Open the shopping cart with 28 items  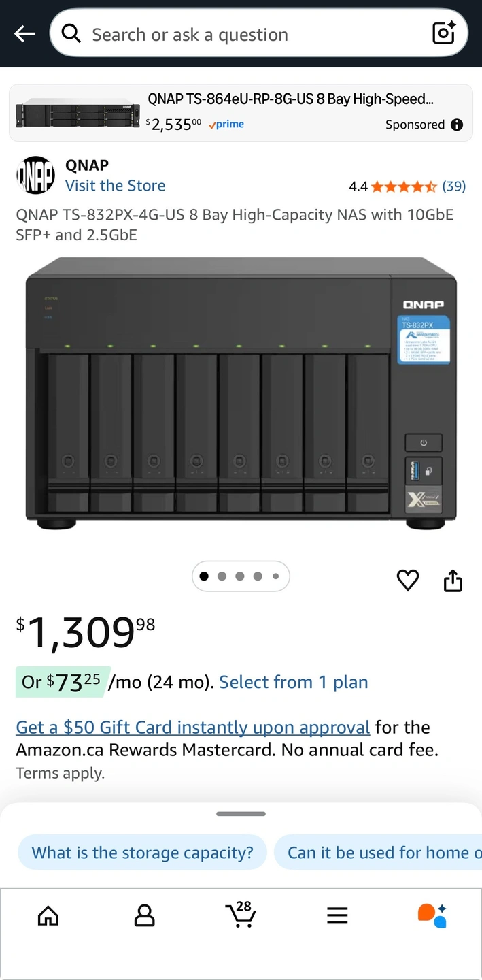(x=240, y=914)
